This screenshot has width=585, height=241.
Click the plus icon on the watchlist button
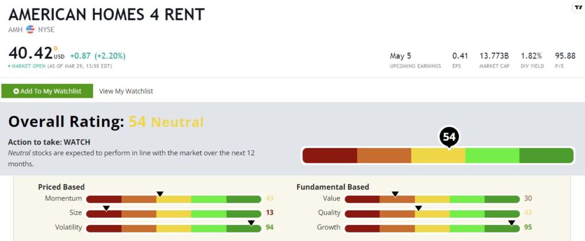click(16, 91)
